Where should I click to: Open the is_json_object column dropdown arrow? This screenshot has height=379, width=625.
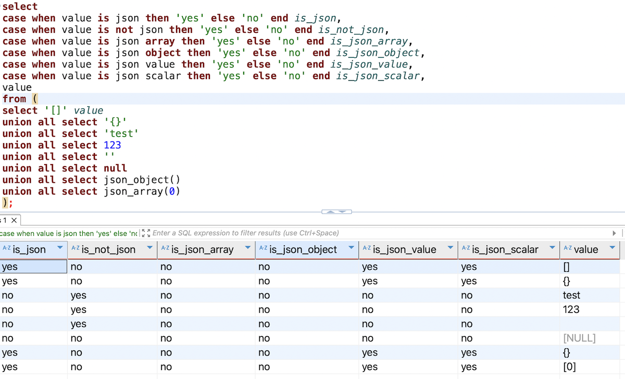pos(351,248)
